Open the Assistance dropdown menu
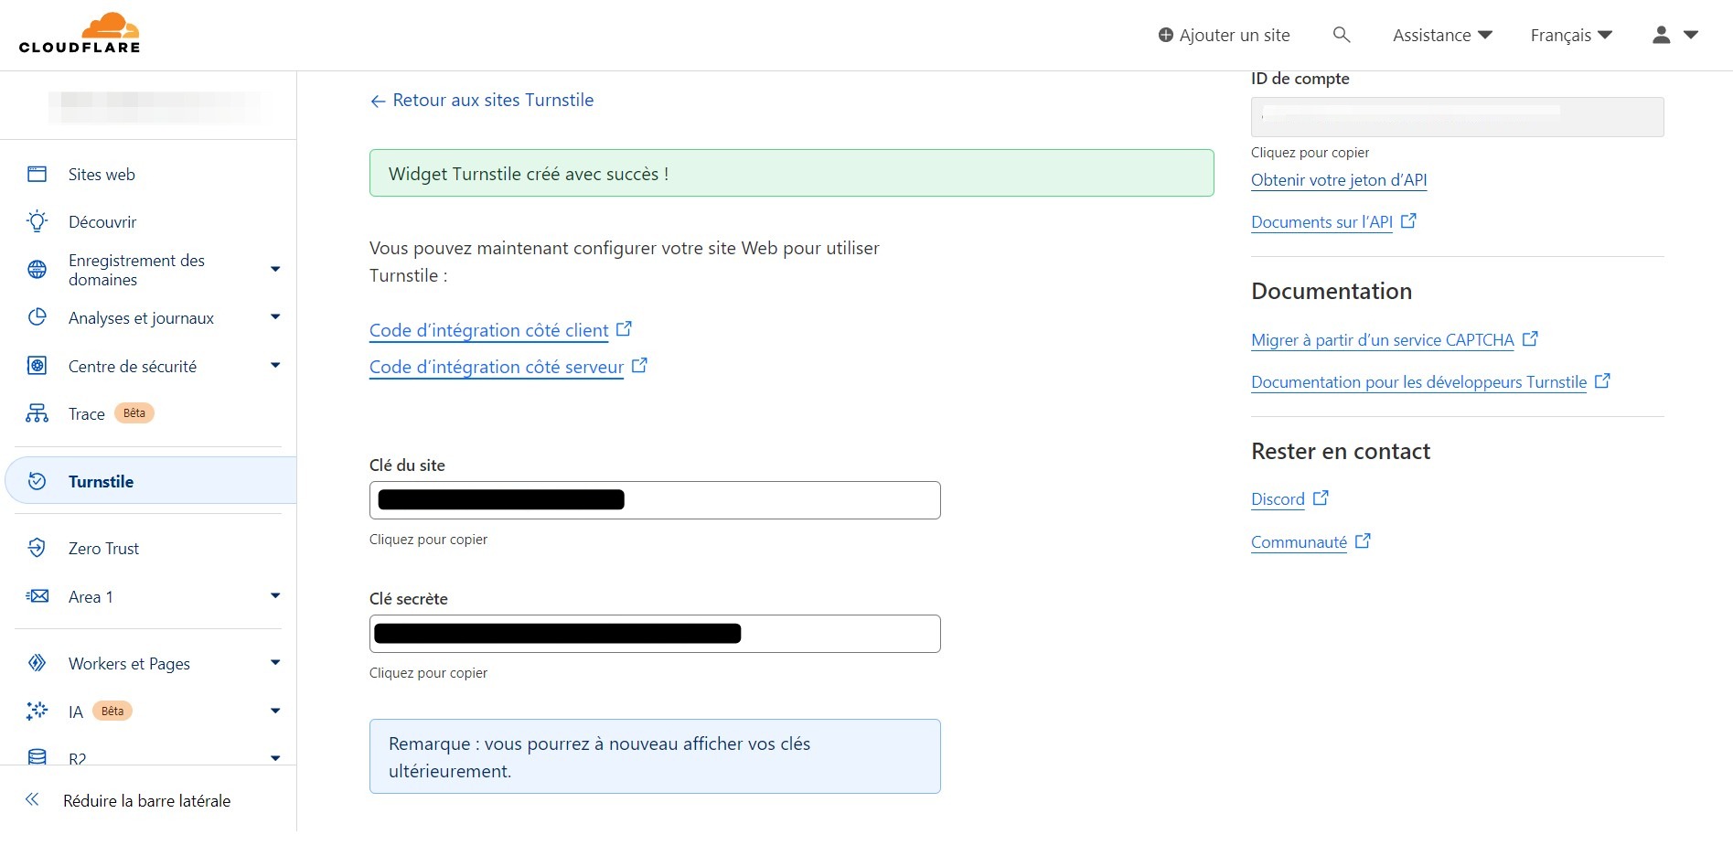The height and width of the screenshot is (856, 1733). pyautogui.click(x=1442, y=35)
